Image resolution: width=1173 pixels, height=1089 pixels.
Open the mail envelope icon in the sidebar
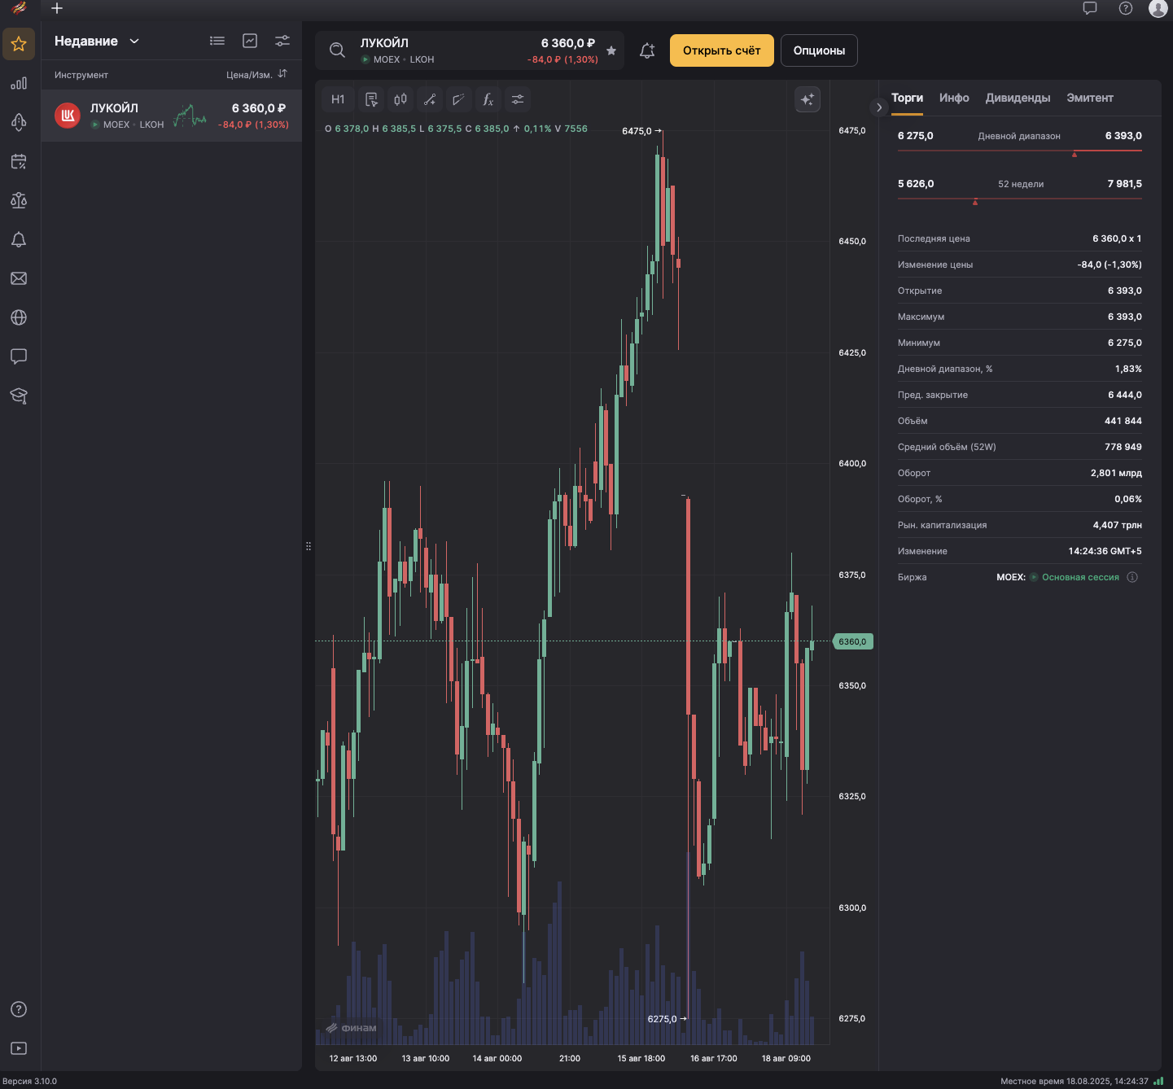[x=19, y=278]
